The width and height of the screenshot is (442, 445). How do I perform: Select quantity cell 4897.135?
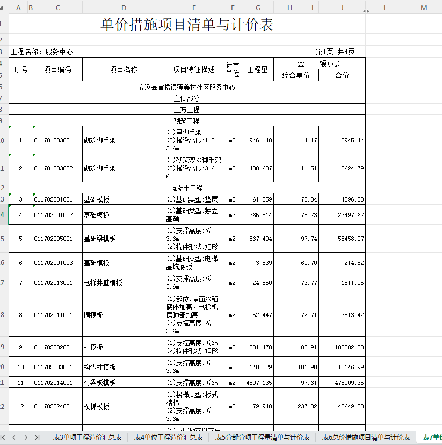click(x=258, y=383)
